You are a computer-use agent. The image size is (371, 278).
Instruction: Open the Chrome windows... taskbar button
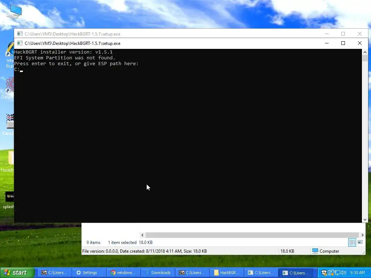tap(123, 273)
